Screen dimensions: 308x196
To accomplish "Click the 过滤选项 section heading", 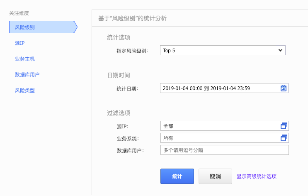I will pos(119,113).
